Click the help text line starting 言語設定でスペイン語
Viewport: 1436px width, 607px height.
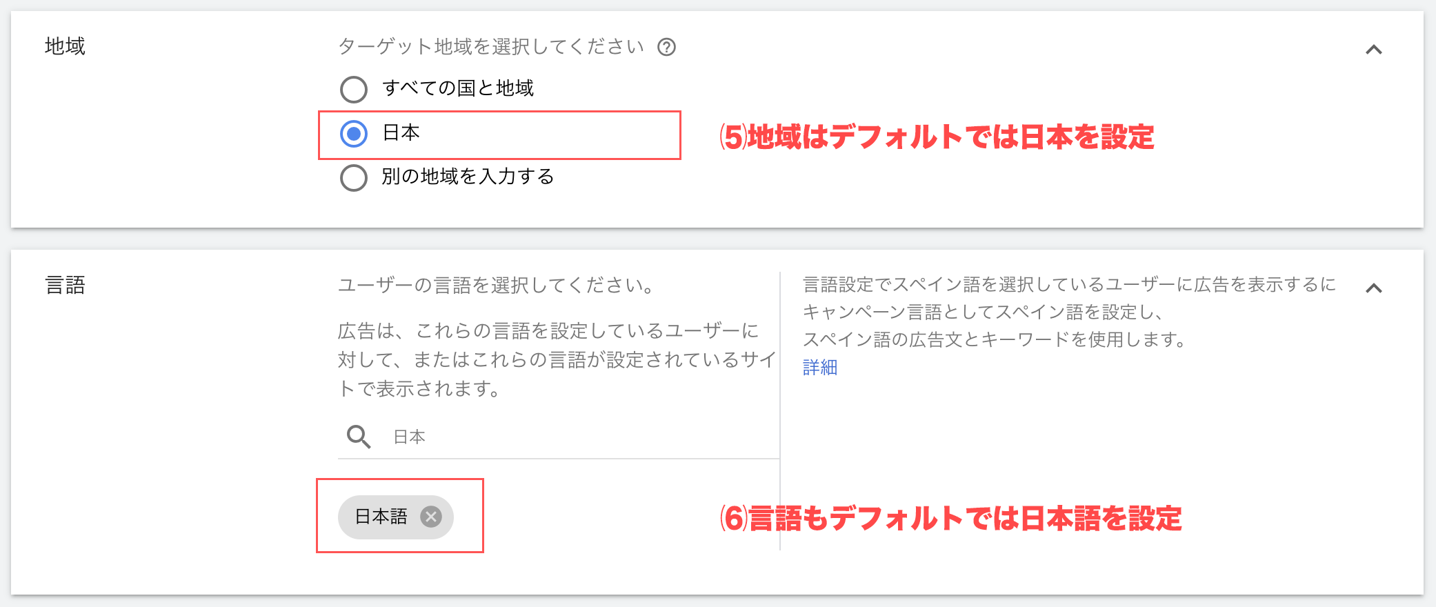point(1068,285)
